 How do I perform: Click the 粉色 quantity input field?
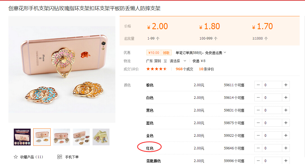(272, 85)
